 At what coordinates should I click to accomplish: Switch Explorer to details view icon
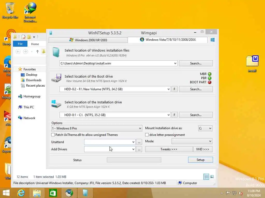(x=206, y=177)
